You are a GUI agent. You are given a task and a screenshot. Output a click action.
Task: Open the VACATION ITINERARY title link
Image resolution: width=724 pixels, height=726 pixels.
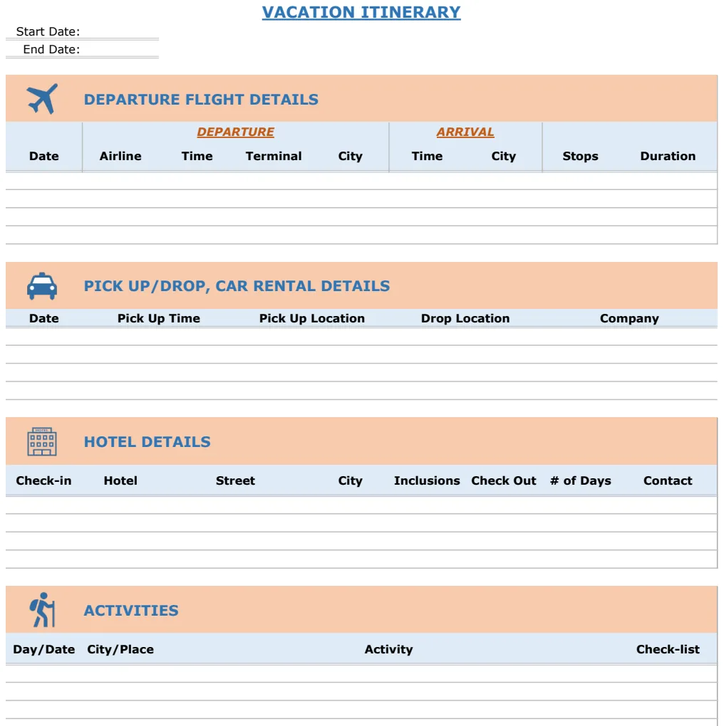coord(361,12)
